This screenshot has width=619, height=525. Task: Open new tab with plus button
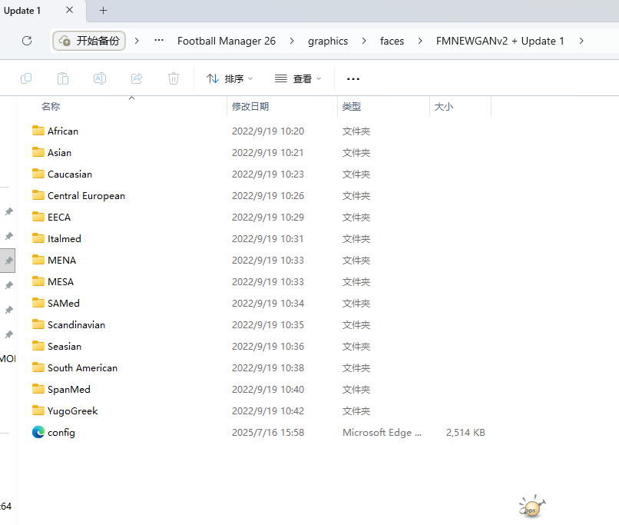coord(104,11)
